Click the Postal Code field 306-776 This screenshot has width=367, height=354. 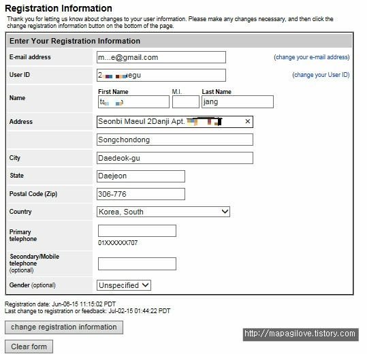click(141, 194)
